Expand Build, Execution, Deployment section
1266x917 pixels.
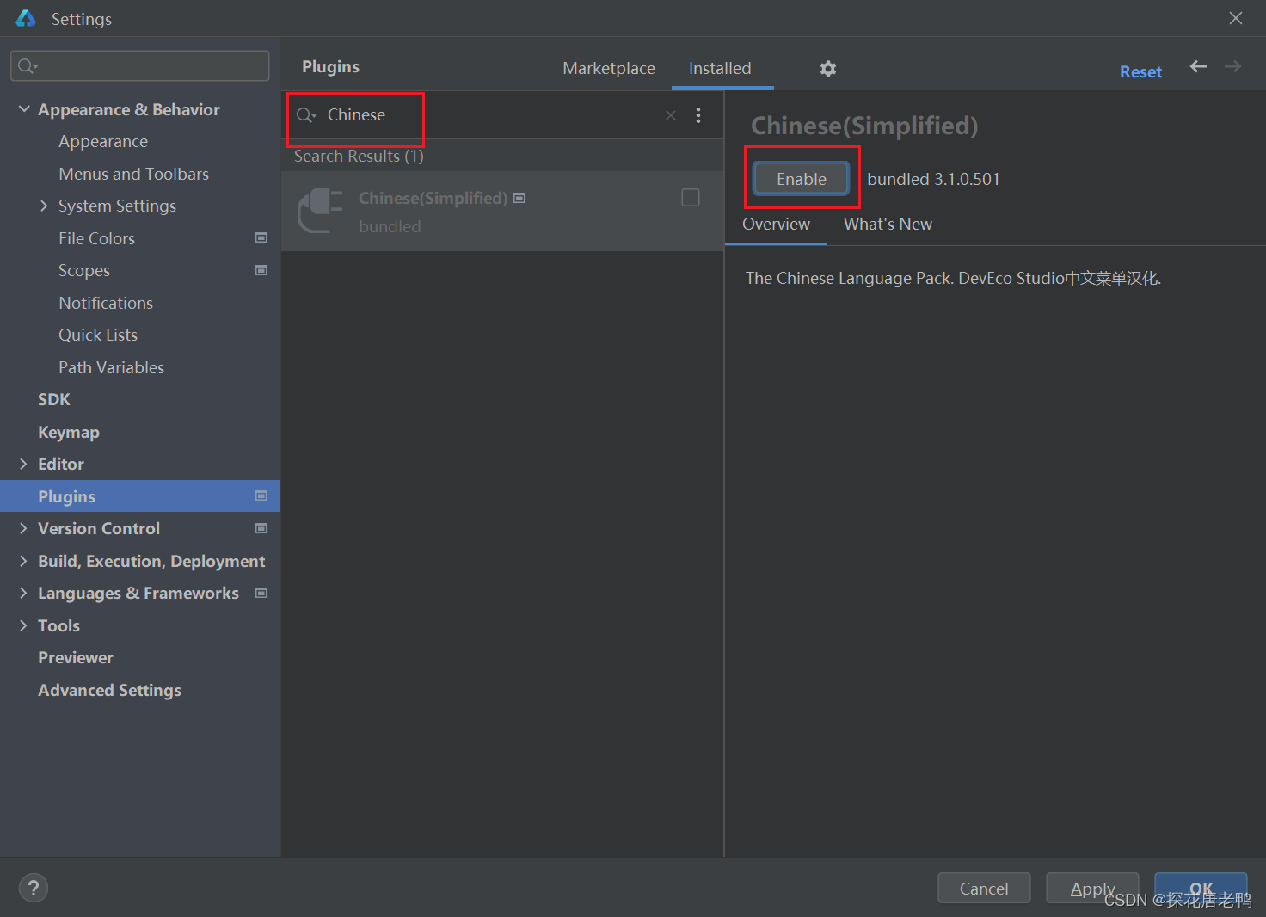click(23, 561)
